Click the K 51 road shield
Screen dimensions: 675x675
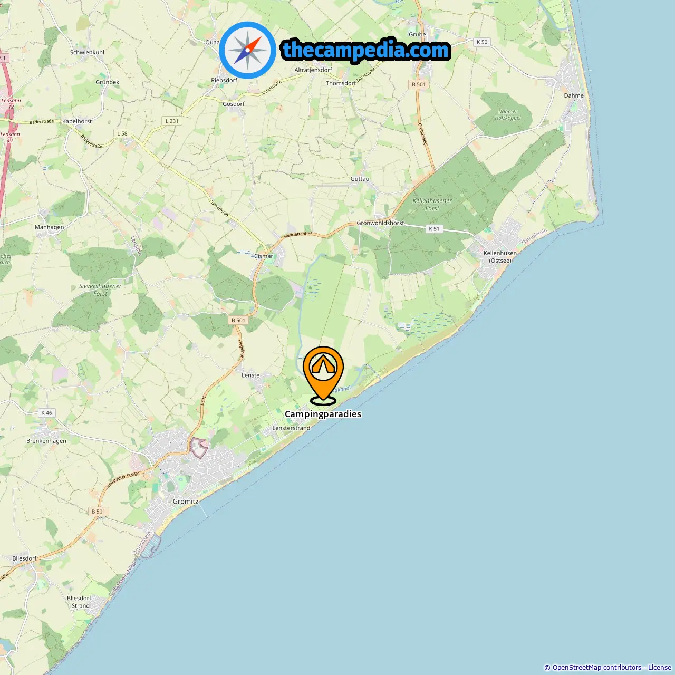[x=434, y=229]
